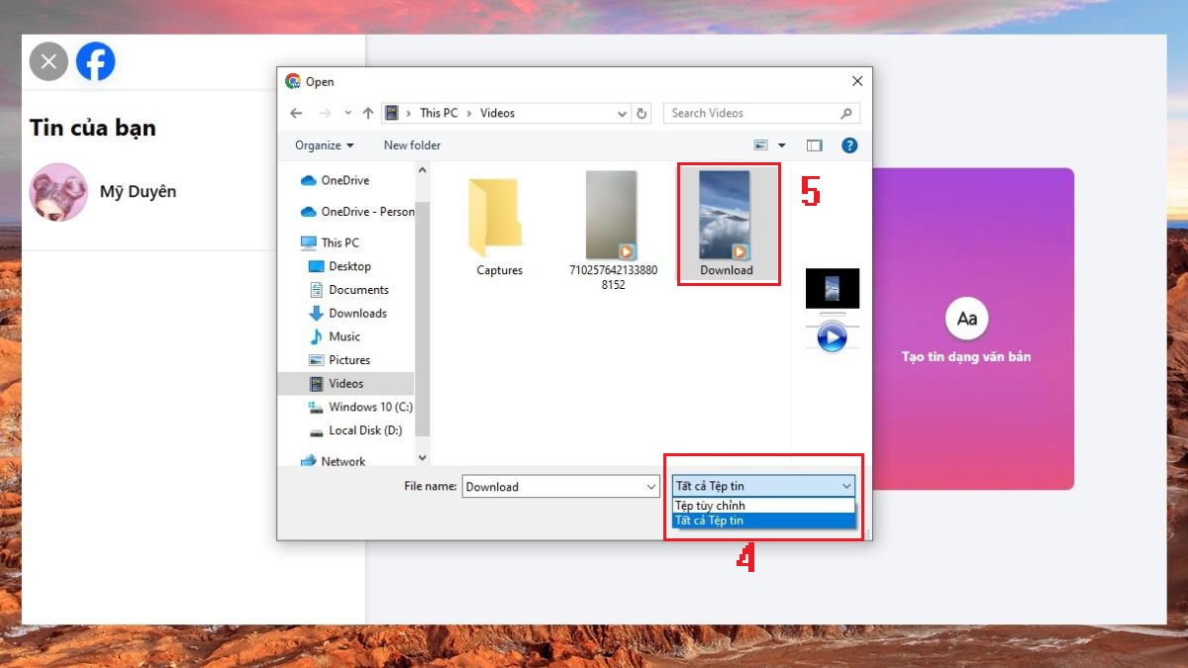This screenshot has height=668, width=1188.
Task: Open Downloads in navigation pane
Action: pos(347,313)
